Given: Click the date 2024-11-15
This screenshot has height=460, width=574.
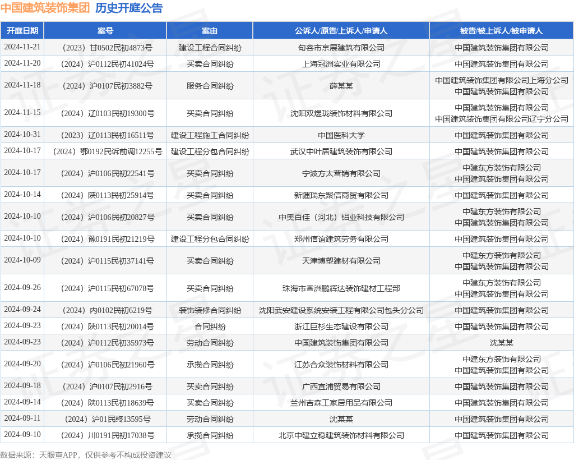Looking at the screenshot, I should 22,112.
